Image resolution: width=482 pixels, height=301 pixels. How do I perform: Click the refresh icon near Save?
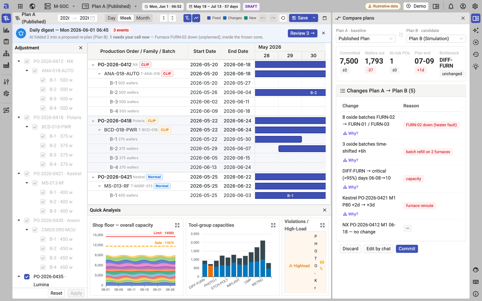pyautogui.click(x=283, y=18)
